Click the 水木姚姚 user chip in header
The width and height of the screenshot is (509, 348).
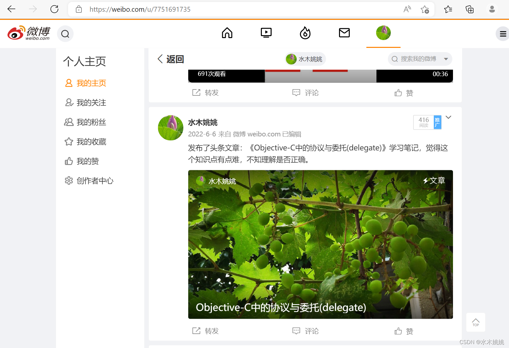point(305,59)
